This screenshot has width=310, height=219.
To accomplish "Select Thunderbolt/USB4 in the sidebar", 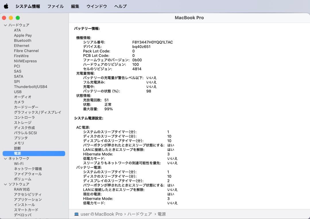I will pos(30,87).
